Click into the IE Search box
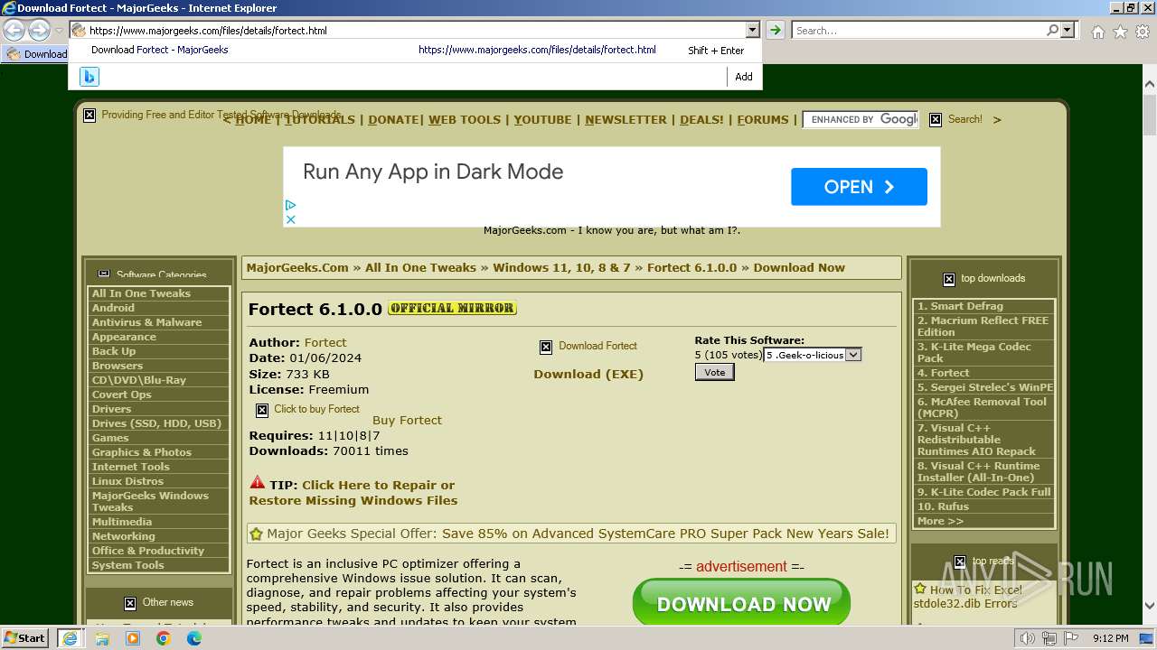The height and width of the screenshot is (650, 1157). coord(918,30)
